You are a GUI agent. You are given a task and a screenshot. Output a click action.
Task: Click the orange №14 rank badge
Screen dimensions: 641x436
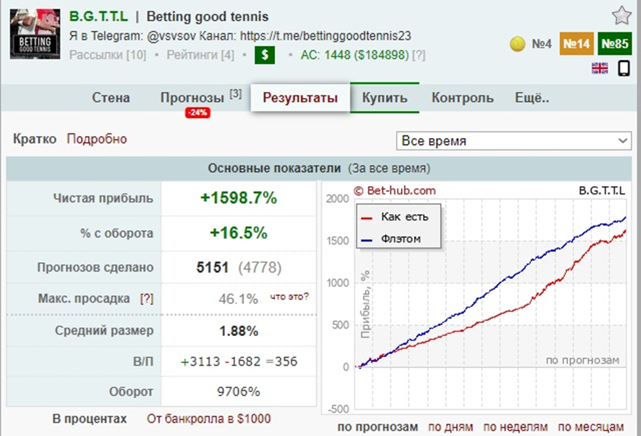coord(575,44)
